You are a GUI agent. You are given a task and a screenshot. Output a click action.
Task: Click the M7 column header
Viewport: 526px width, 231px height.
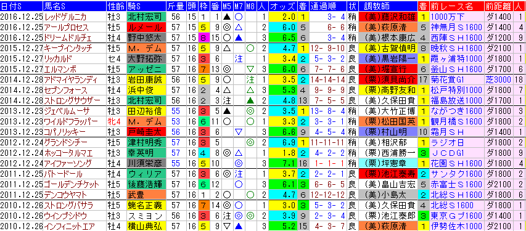coord(239,6)
